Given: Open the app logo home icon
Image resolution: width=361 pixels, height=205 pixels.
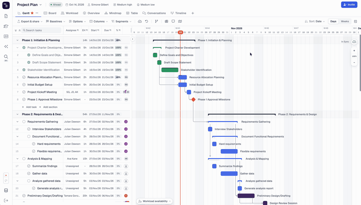Looking at the screenshot, I should pos(6,5).
